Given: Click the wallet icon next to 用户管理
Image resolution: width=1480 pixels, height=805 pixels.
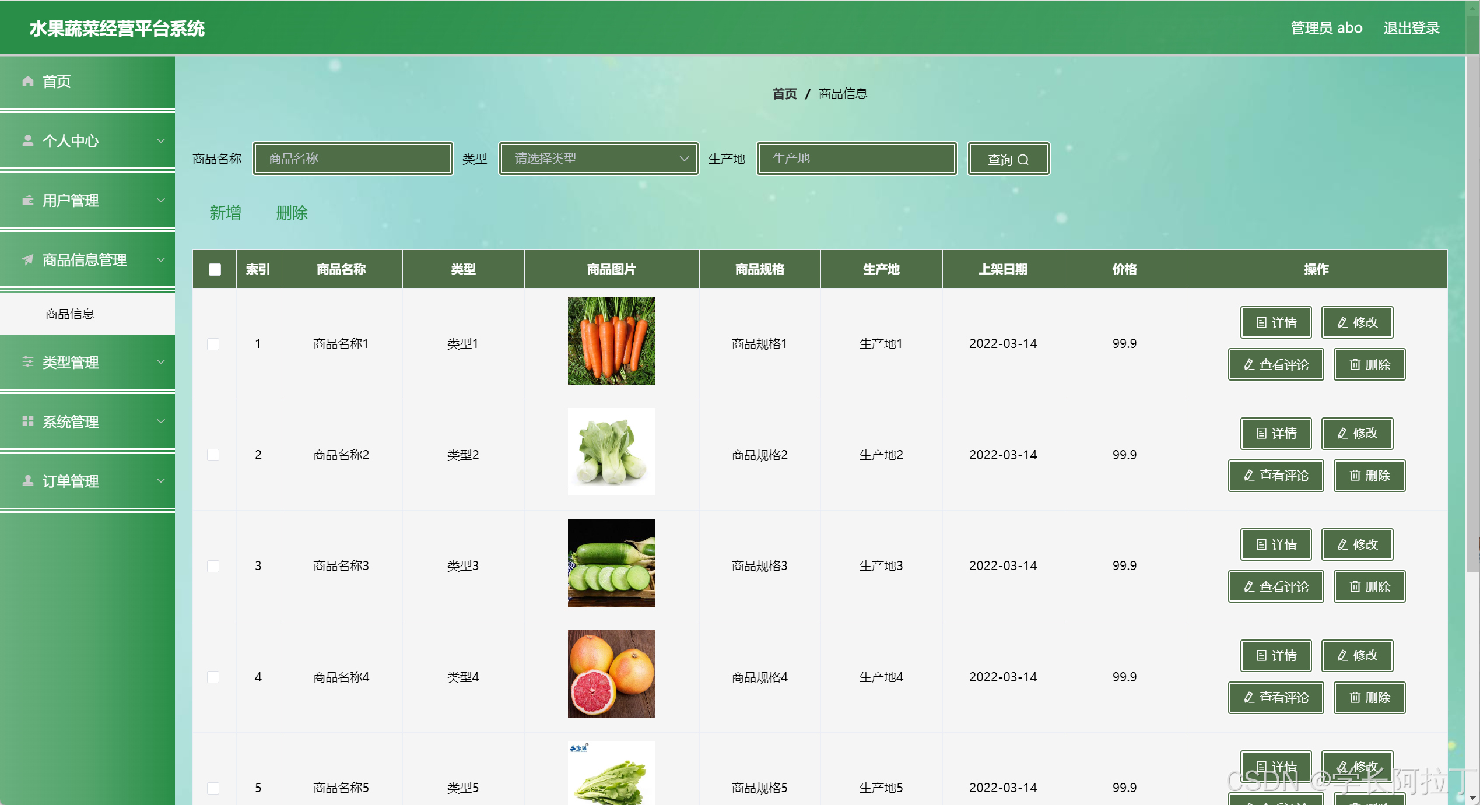Looking at the screenshot, I should [x=27, y=201].
